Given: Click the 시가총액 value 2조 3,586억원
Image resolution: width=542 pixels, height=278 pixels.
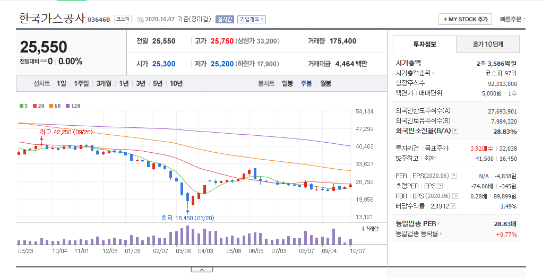Looking at the screenshot, I should 496,64.
